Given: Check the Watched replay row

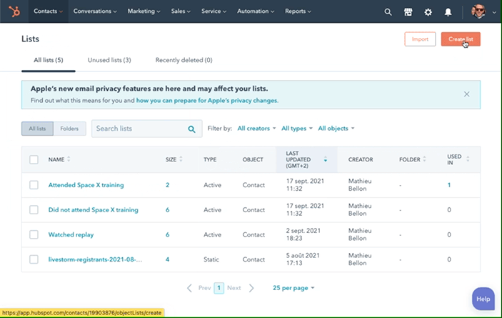Looking at the screenshot, I should pyautogui.click(x=34, y=234).
